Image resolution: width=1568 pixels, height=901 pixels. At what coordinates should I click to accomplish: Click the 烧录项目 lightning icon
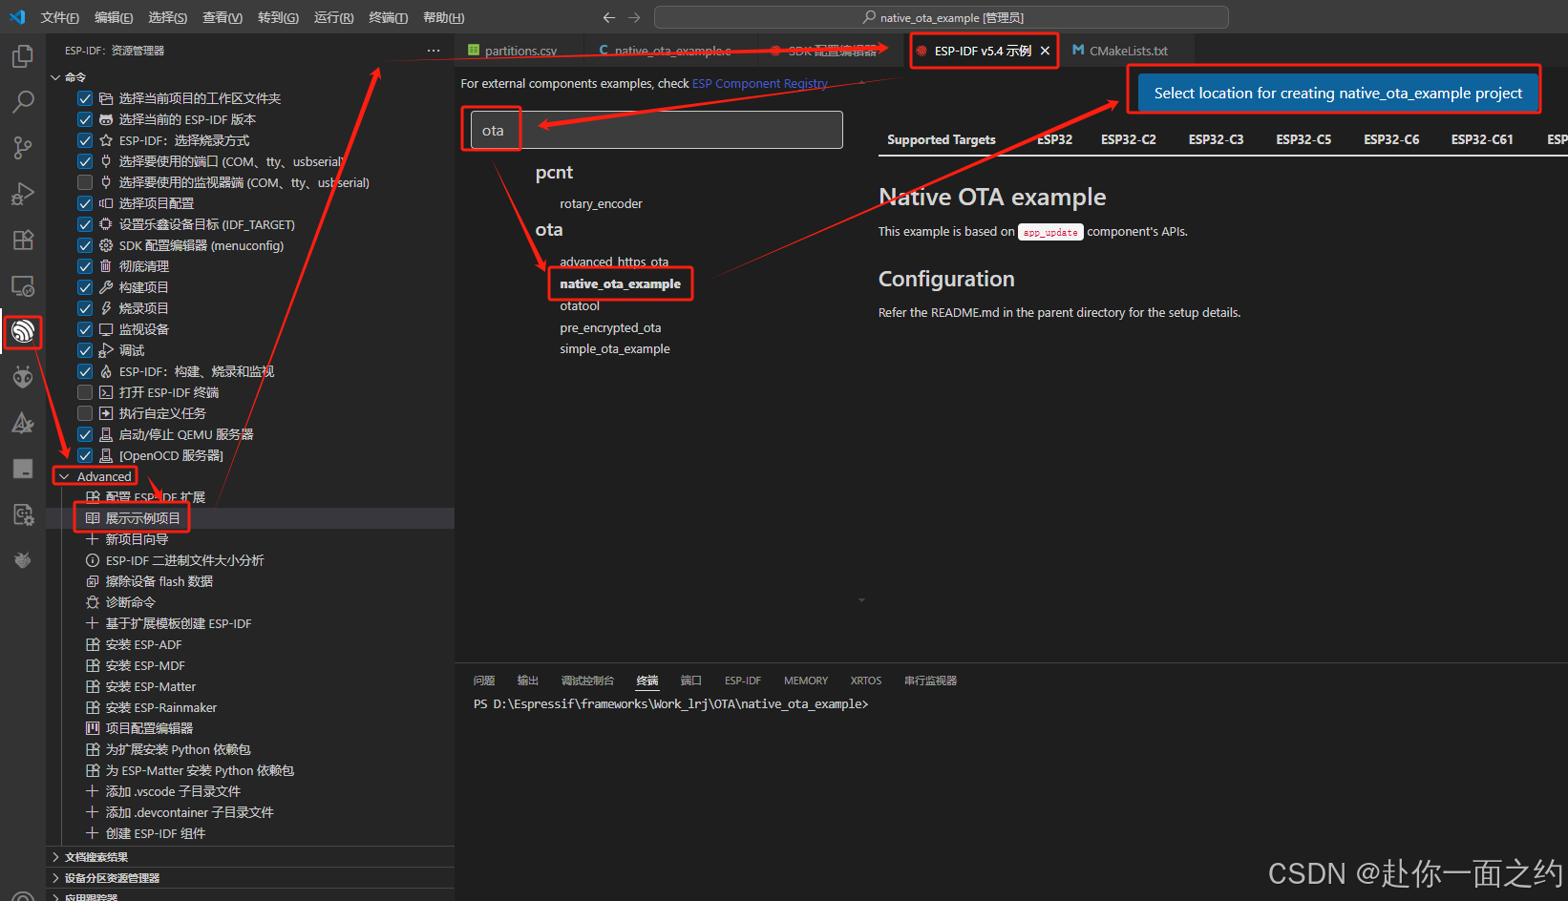(x=106, y=308)
